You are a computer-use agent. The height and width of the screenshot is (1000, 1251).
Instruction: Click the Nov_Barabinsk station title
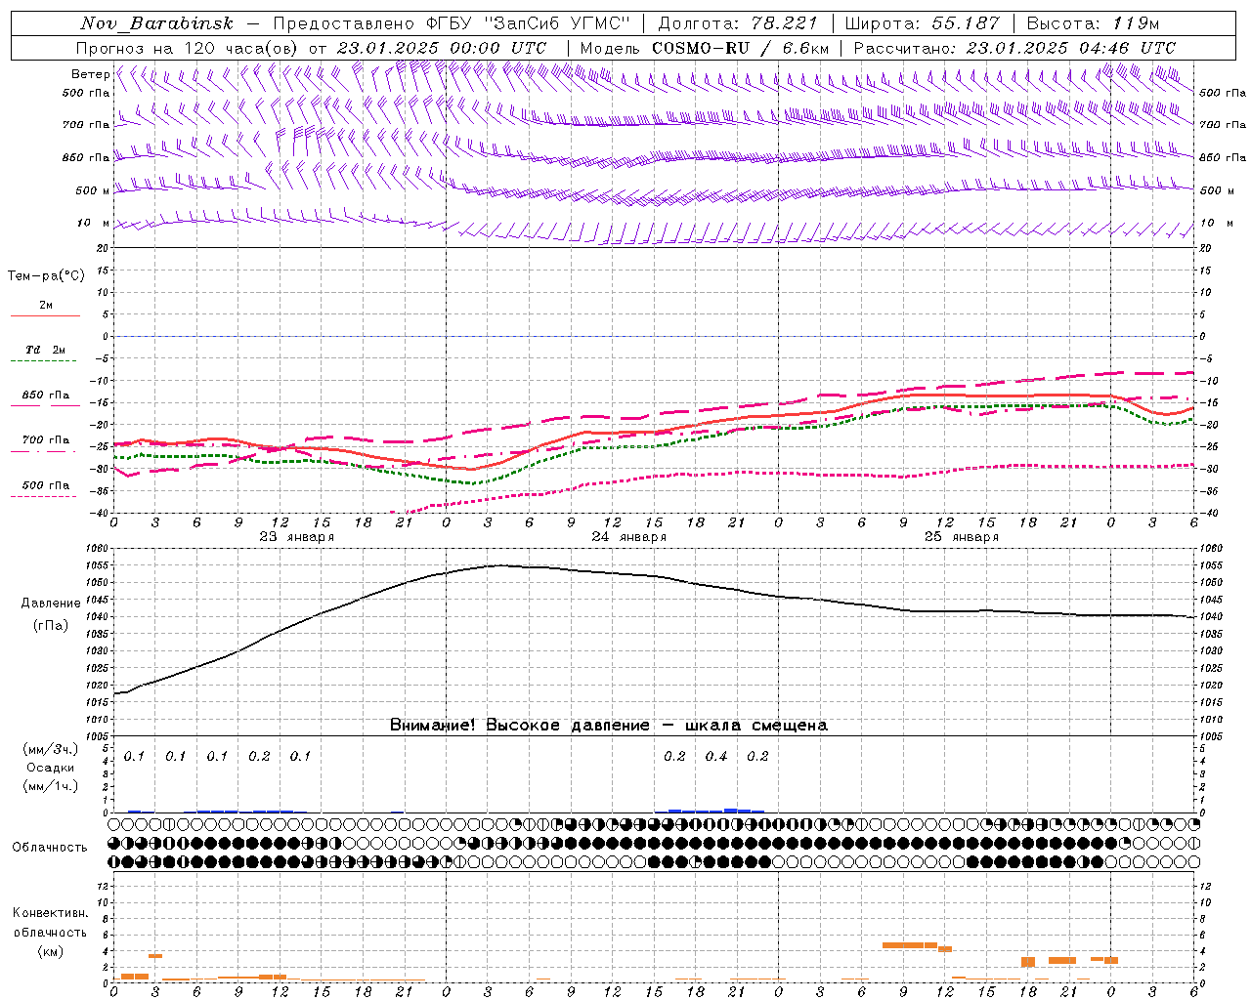click(x=156, y=23)
